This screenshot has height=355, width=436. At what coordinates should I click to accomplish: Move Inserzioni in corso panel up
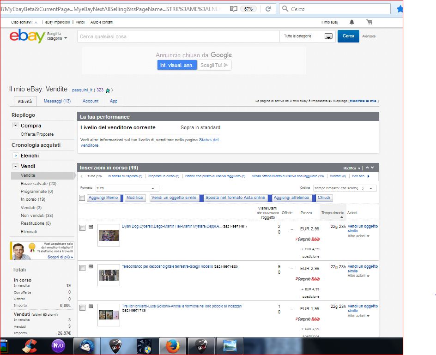click(367, 168)
